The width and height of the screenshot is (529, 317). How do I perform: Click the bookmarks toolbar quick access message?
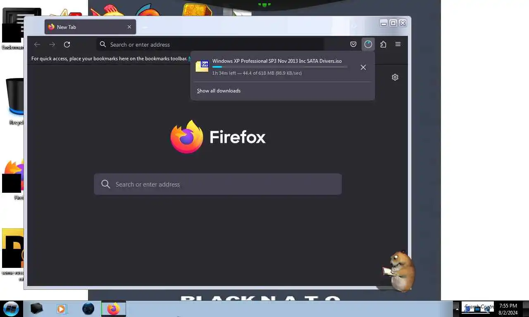click(x=110, y=59)
